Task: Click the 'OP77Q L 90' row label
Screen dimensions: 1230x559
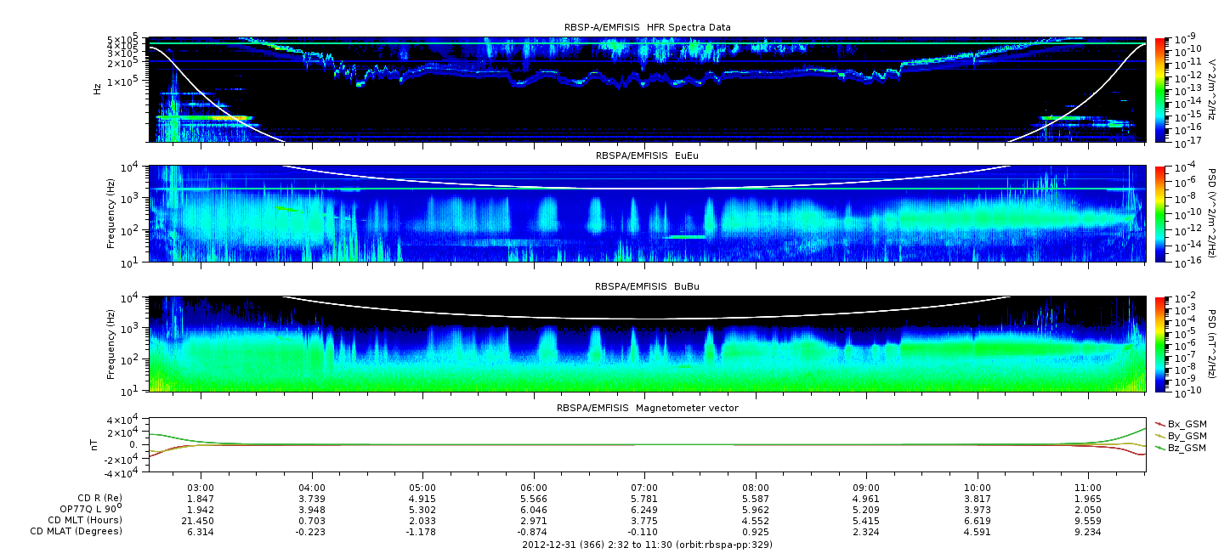Action: tap(89, 508)
